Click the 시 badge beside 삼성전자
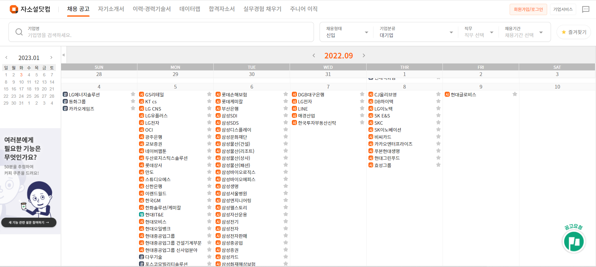596x267 pixels. [x=218, y=229]
